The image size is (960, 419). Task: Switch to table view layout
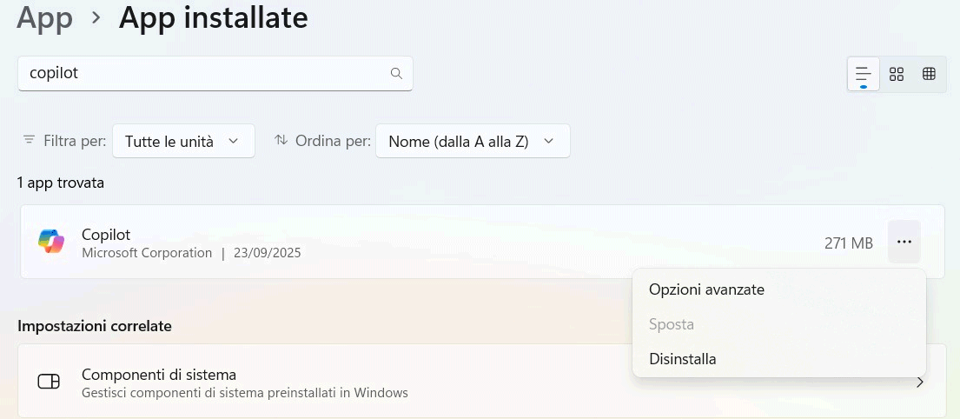(x=929, y=74)
